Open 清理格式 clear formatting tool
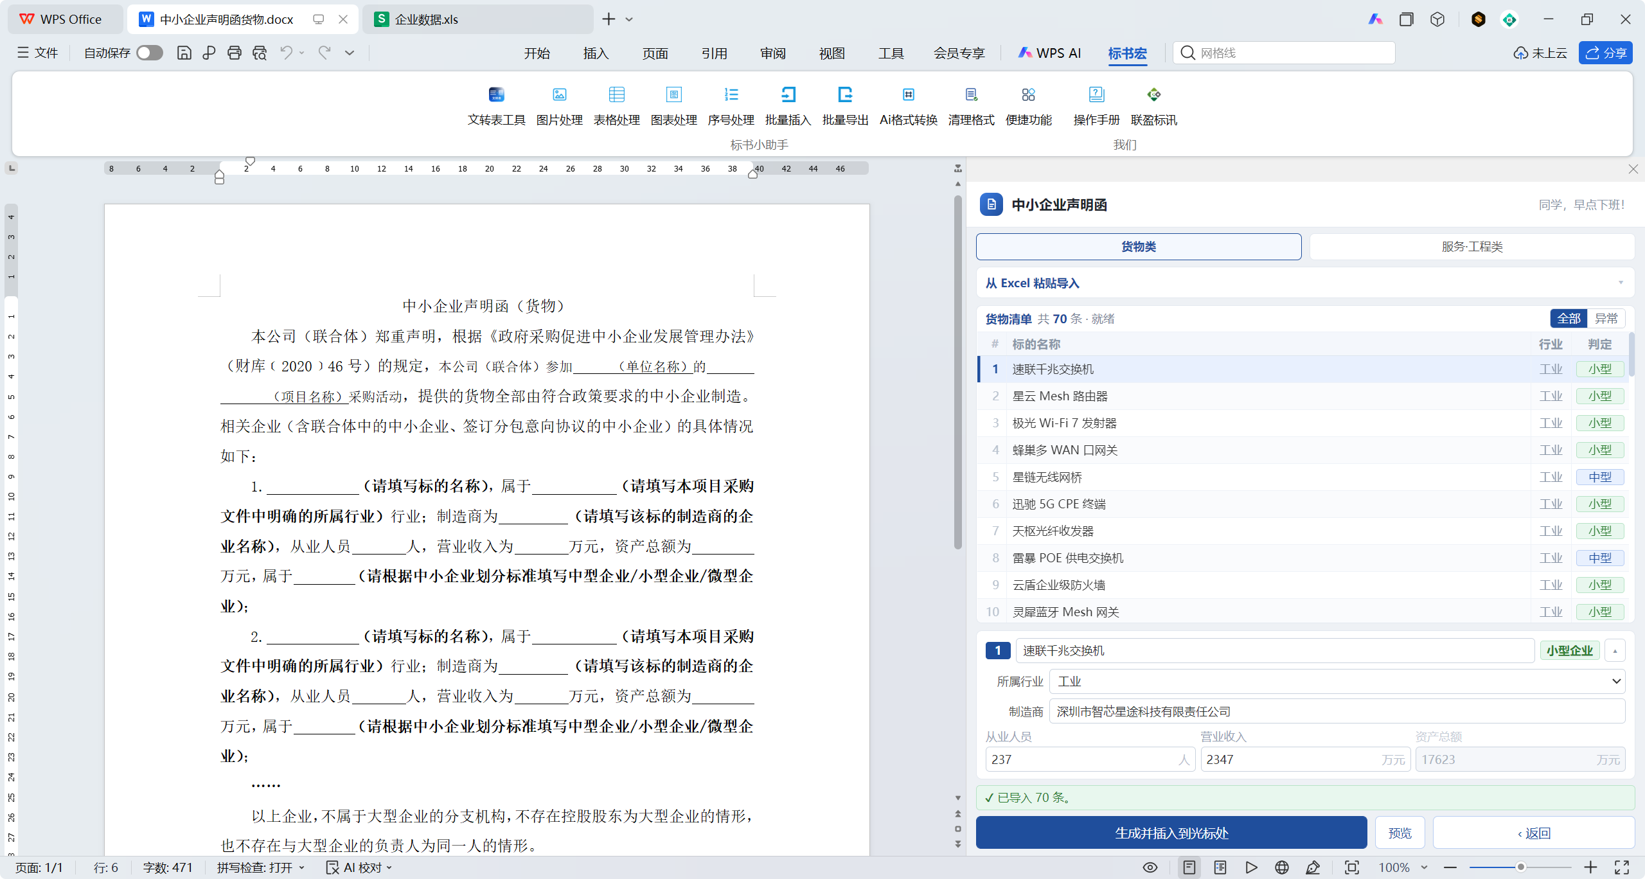Viewport: 1645px width, 879px height. click(x=971, y=106)
